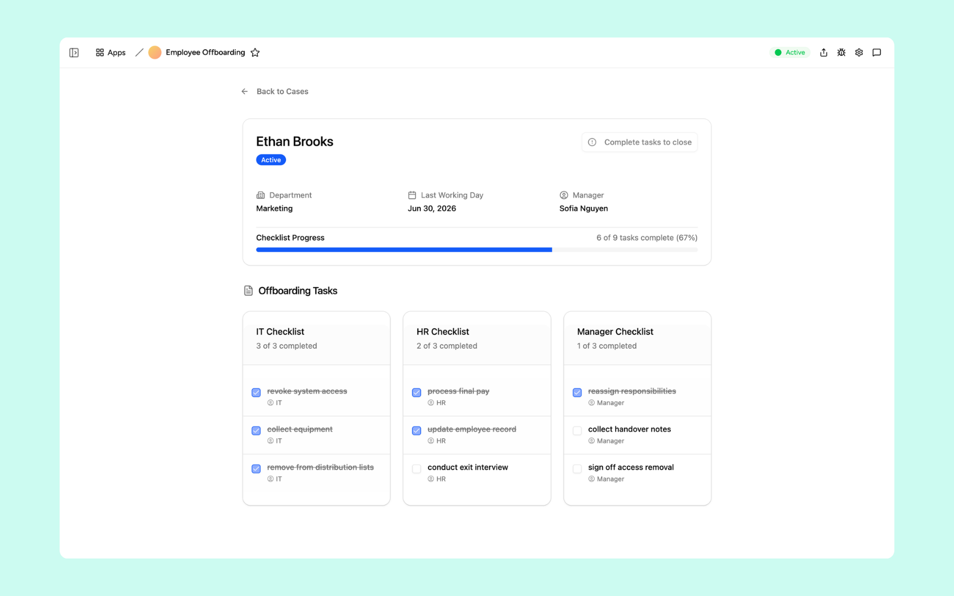Click the Checklist Progress bar
The height and width of the screenshot is (596, 954).
477,249
